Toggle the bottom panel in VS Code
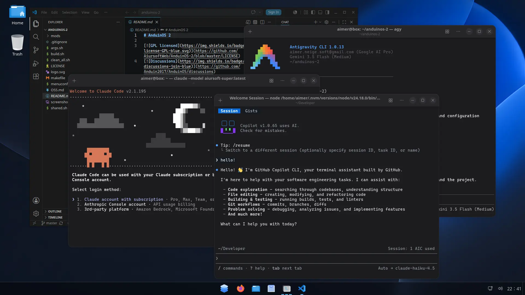 pyautogui.click(x=320, y=12)
